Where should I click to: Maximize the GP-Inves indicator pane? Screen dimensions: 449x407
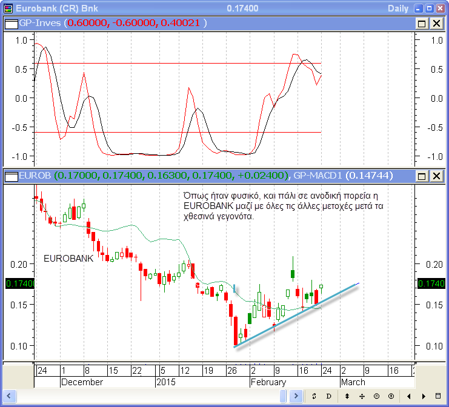[422, 24]
